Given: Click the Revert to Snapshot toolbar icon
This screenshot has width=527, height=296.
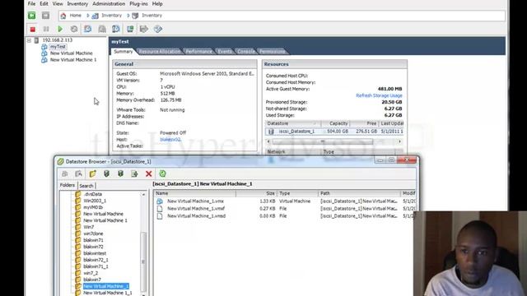Looking at the screenshot, I should pyautogui.click(x=102, y=29).
